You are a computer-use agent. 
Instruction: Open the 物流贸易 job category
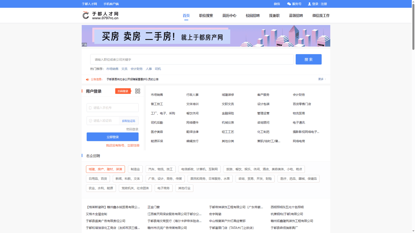point(299,113)
